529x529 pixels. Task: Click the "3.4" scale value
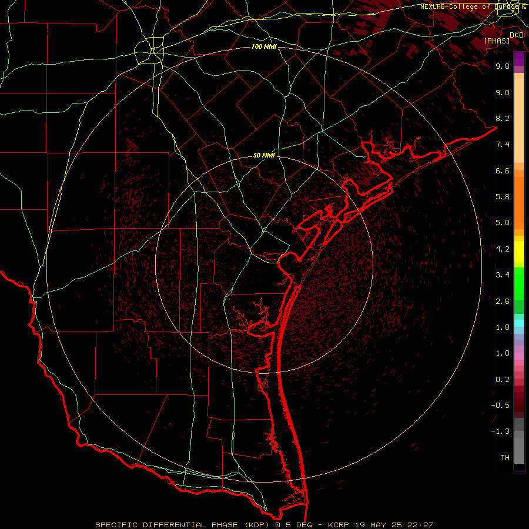[503, 275]
